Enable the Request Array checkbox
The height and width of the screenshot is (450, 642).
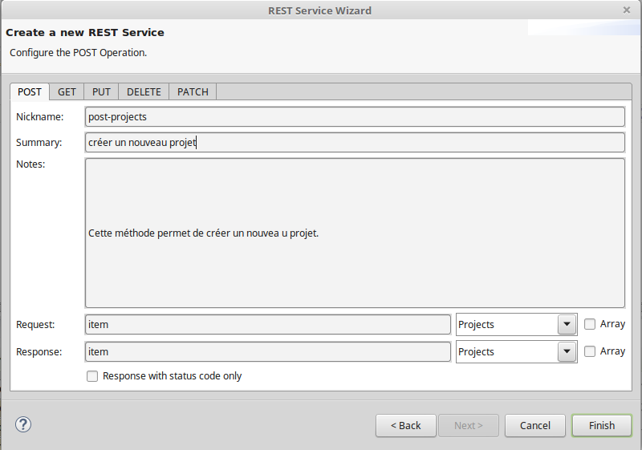pyautogui.click(x=590, y=324)
